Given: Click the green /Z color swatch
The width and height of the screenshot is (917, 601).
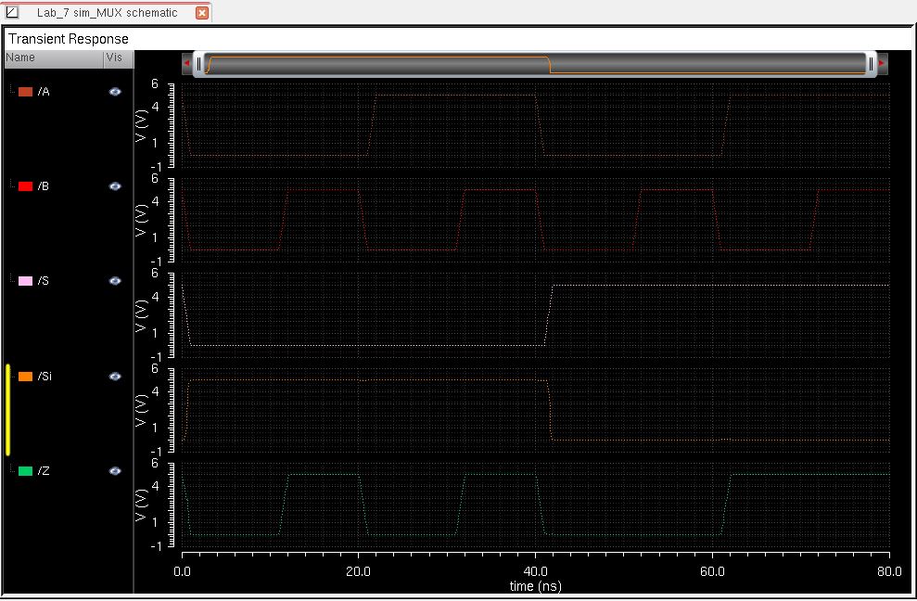Looking at the screenshot, I should coord(25,471).
